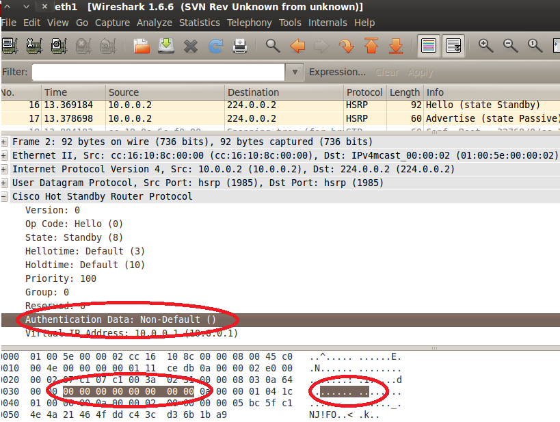Viewport: 560px width, 422px height.
Task: Toggle packet list colorization
Action: point(429,46)
